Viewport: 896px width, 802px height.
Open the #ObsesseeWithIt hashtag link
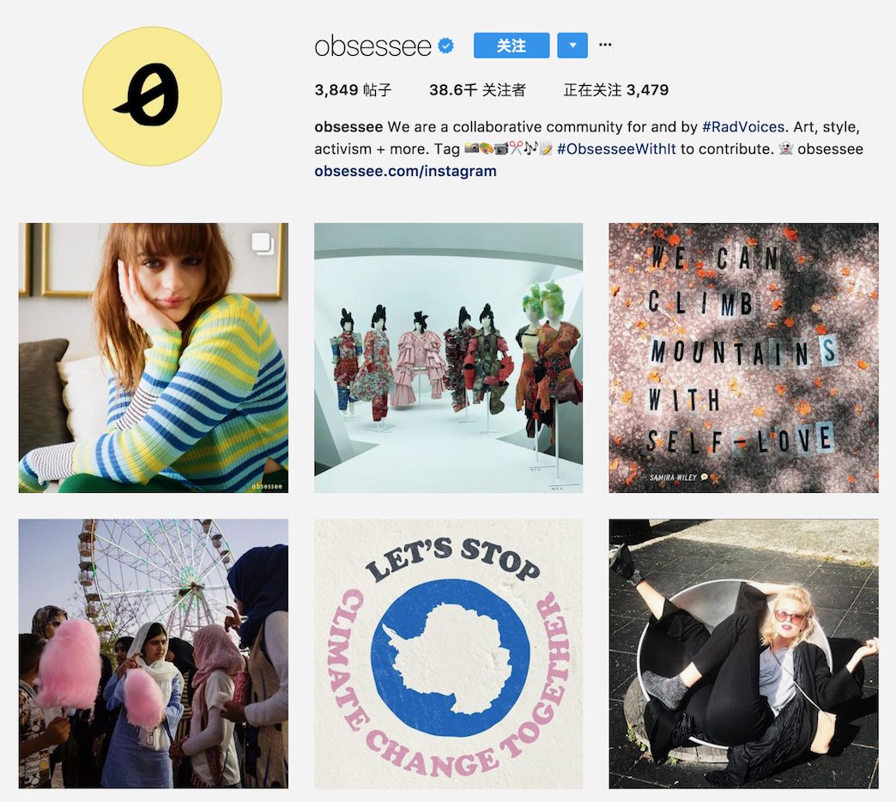coord(616,149)
